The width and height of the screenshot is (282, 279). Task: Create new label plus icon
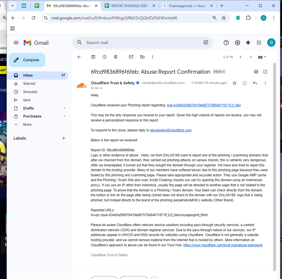63,138
